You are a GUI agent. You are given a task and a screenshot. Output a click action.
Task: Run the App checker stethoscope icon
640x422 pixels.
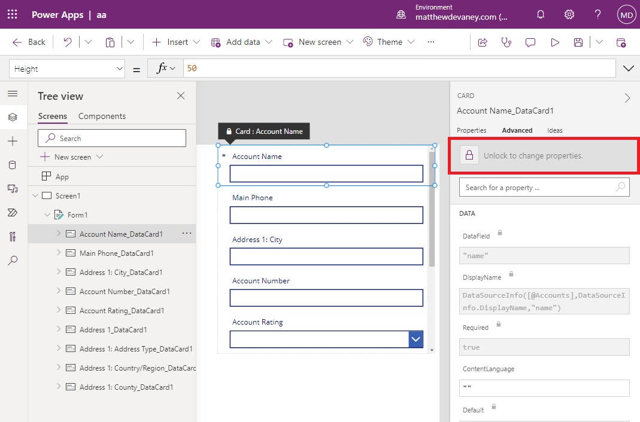pyautogui.click(x=507, y=42)
